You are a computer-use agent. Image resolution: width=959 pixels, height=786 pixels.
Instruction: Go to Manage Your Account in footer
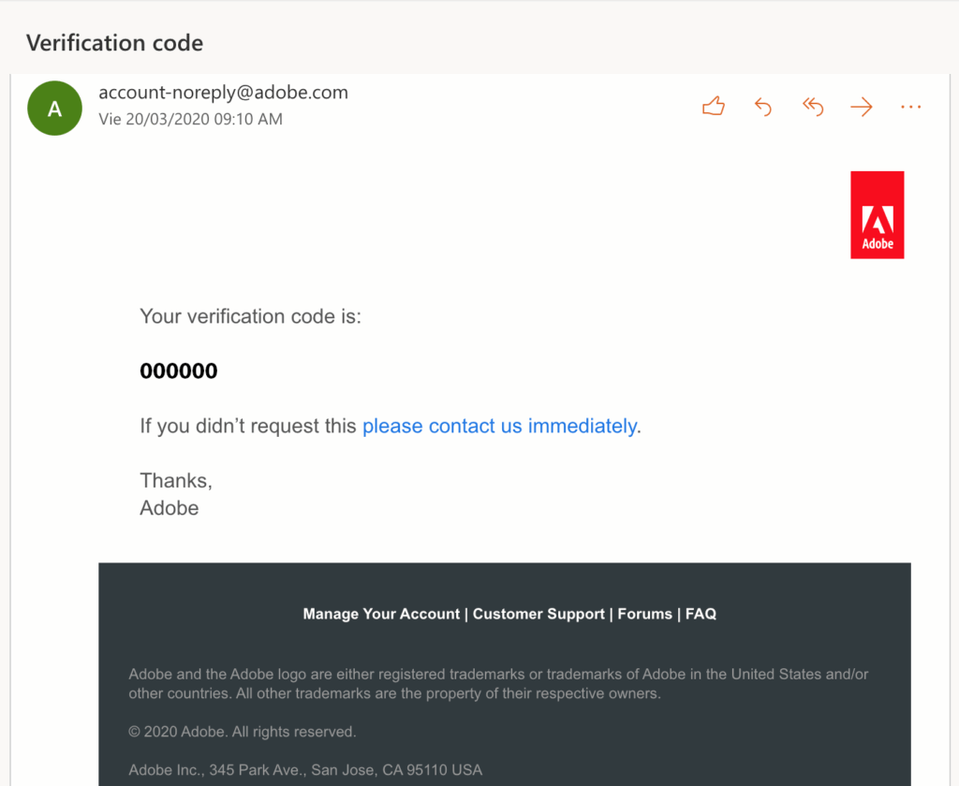tap(381, 614)
